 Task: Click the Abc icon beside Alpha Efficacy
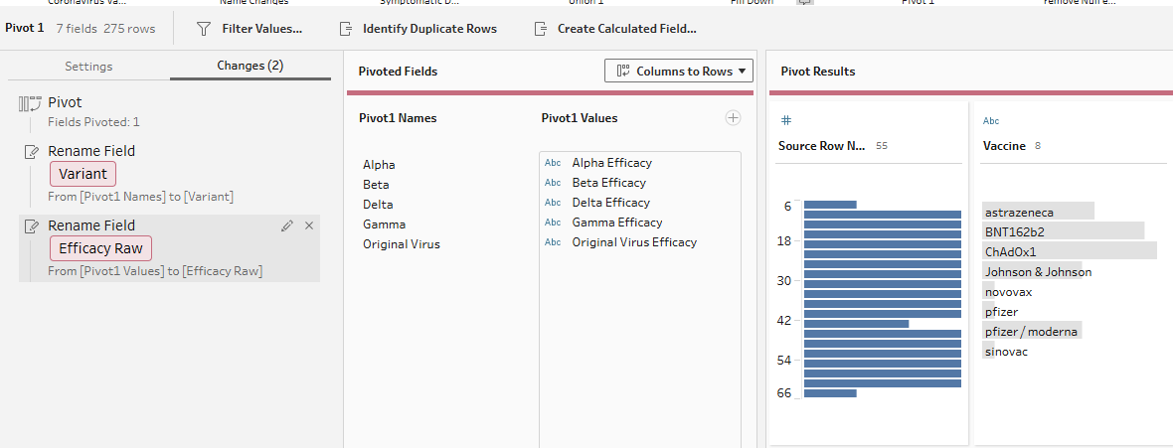click(553, 163)
